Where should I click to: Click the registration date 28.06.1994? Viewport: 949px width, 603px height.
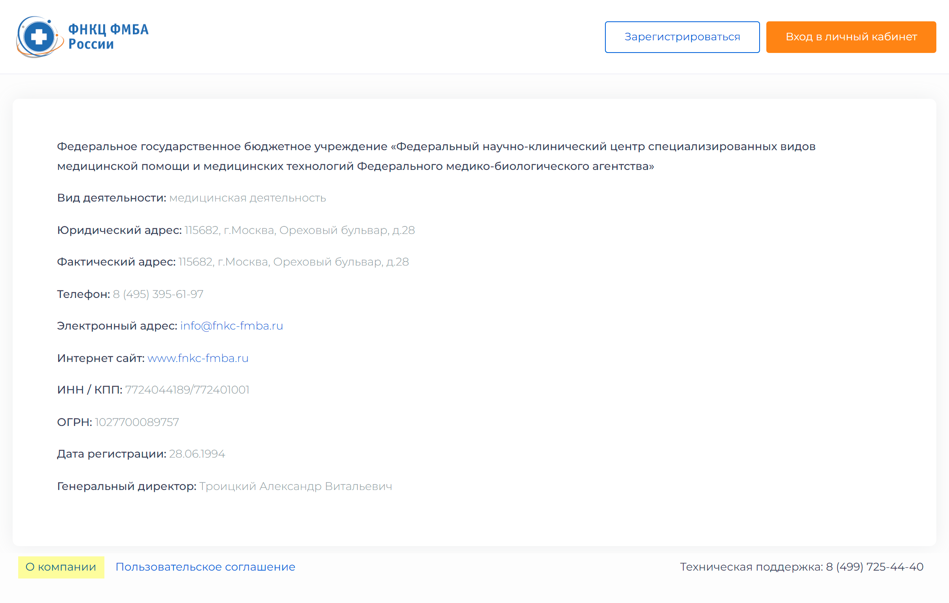pos(197,454)
